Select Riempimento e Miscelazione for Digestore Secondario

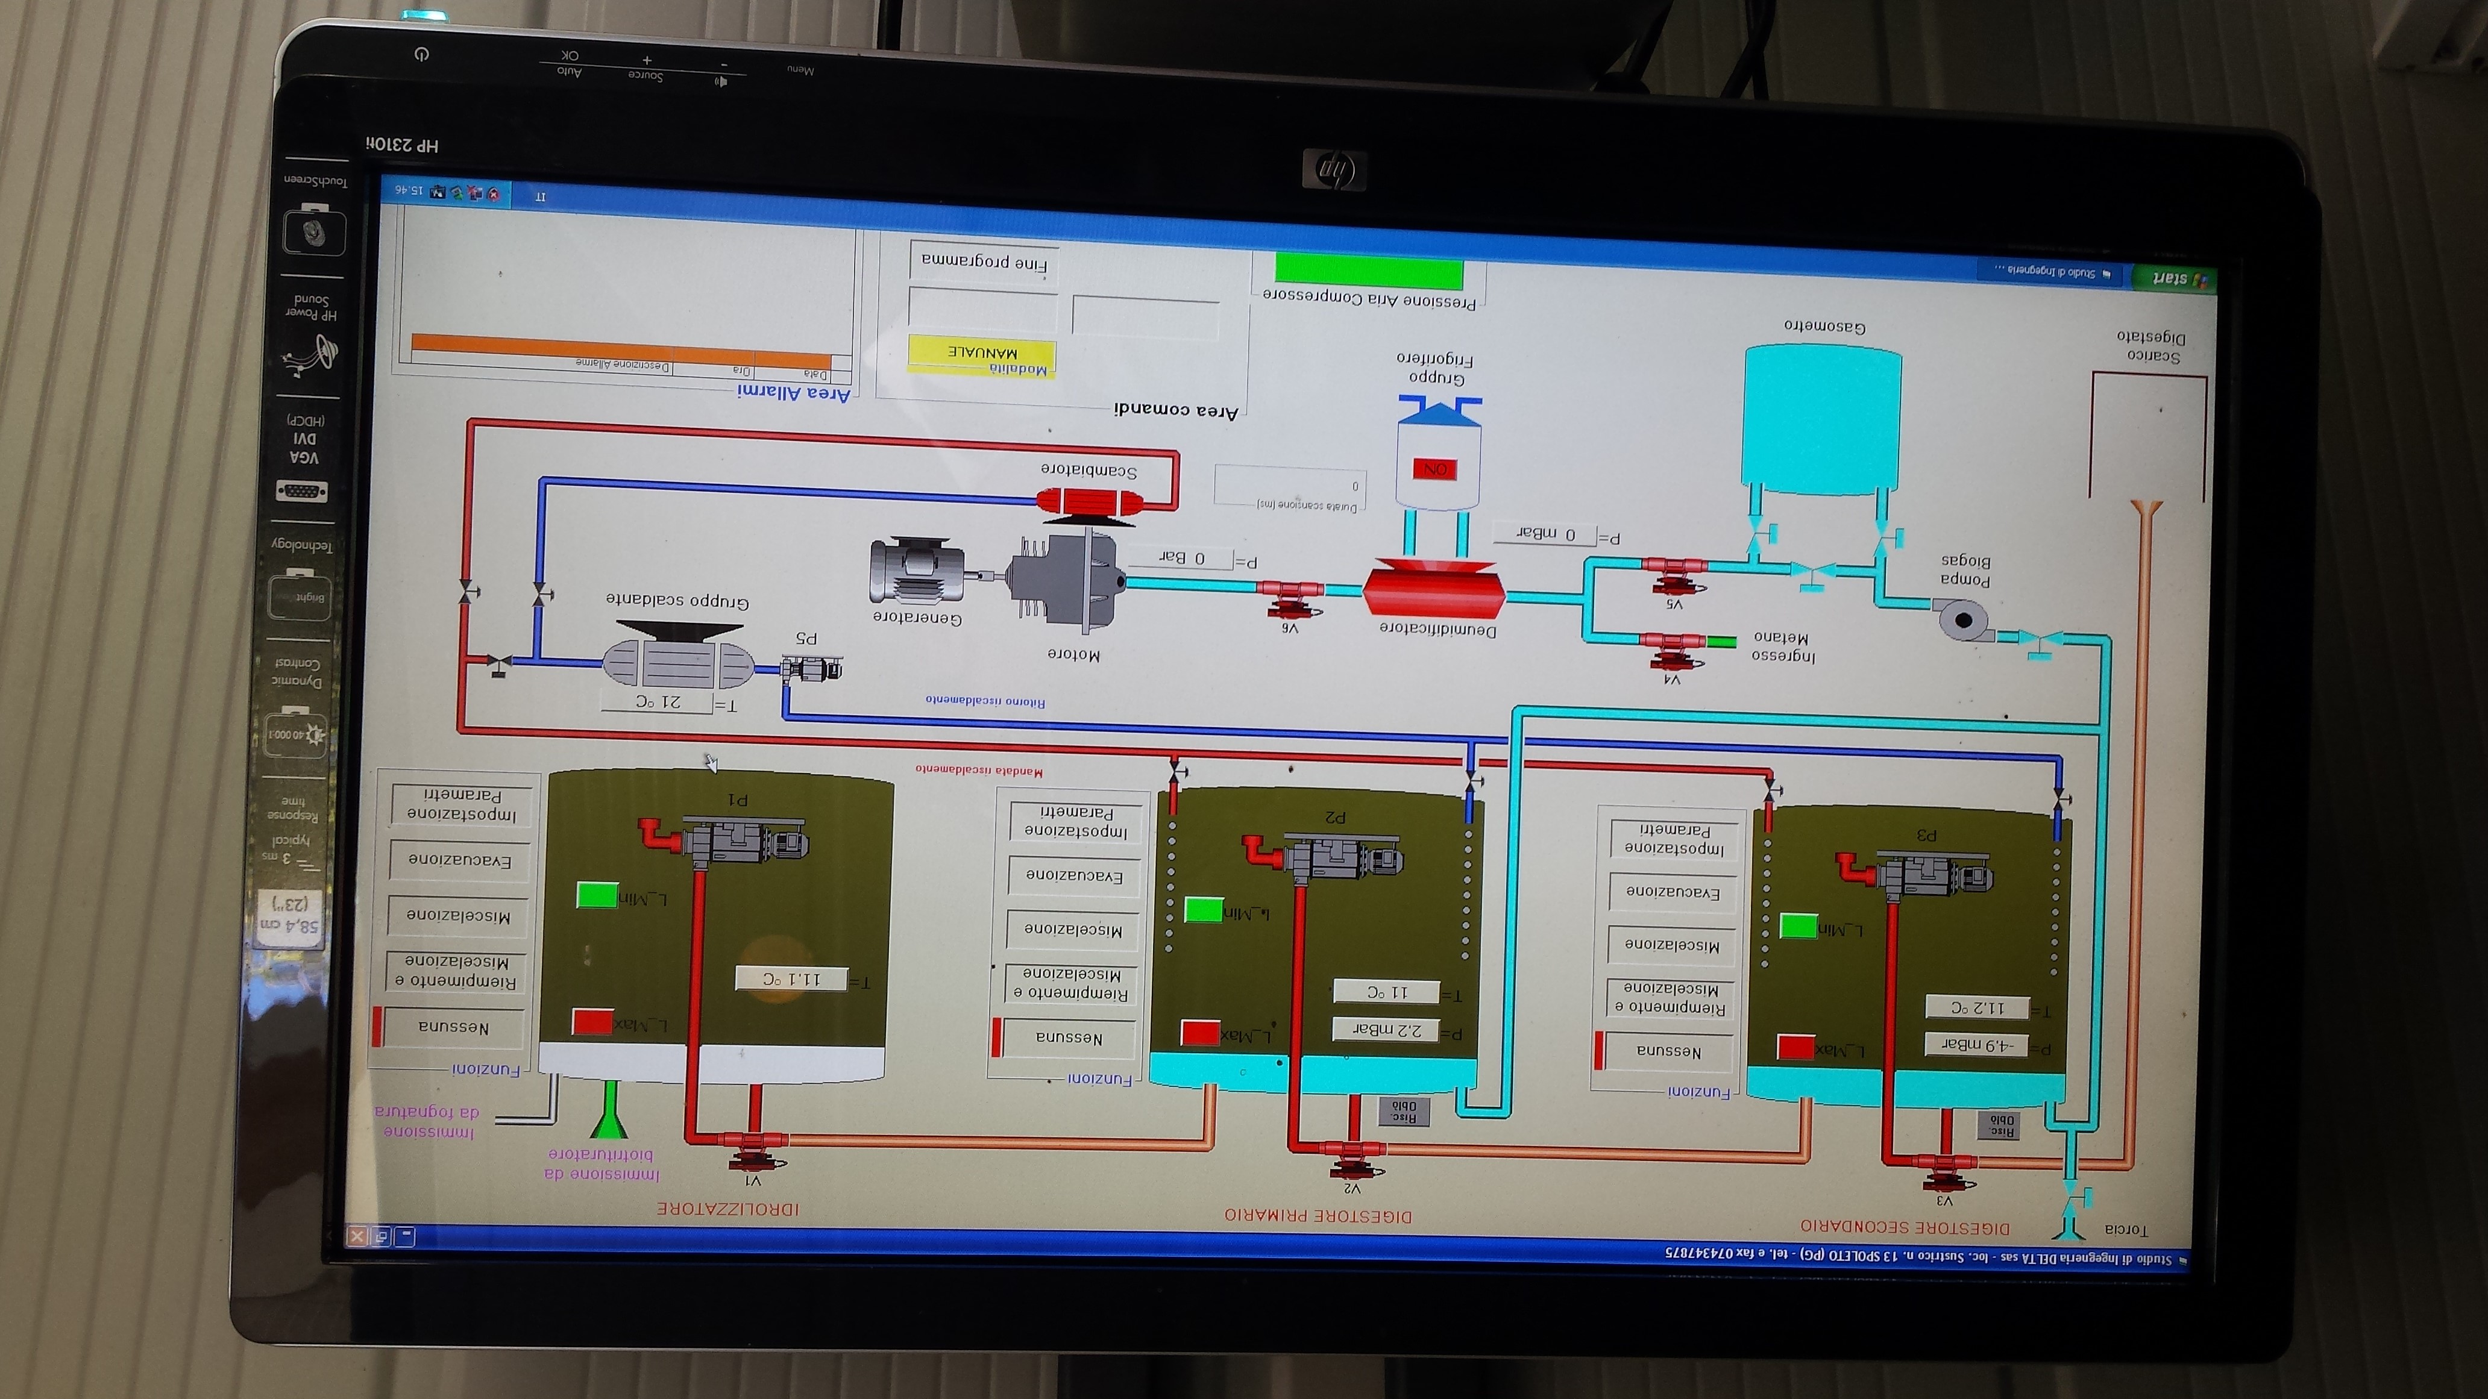(1670, 998)
